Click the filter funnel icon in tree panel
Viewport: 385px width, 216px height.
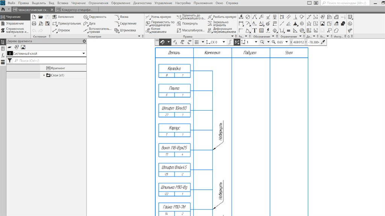point(10,60)
